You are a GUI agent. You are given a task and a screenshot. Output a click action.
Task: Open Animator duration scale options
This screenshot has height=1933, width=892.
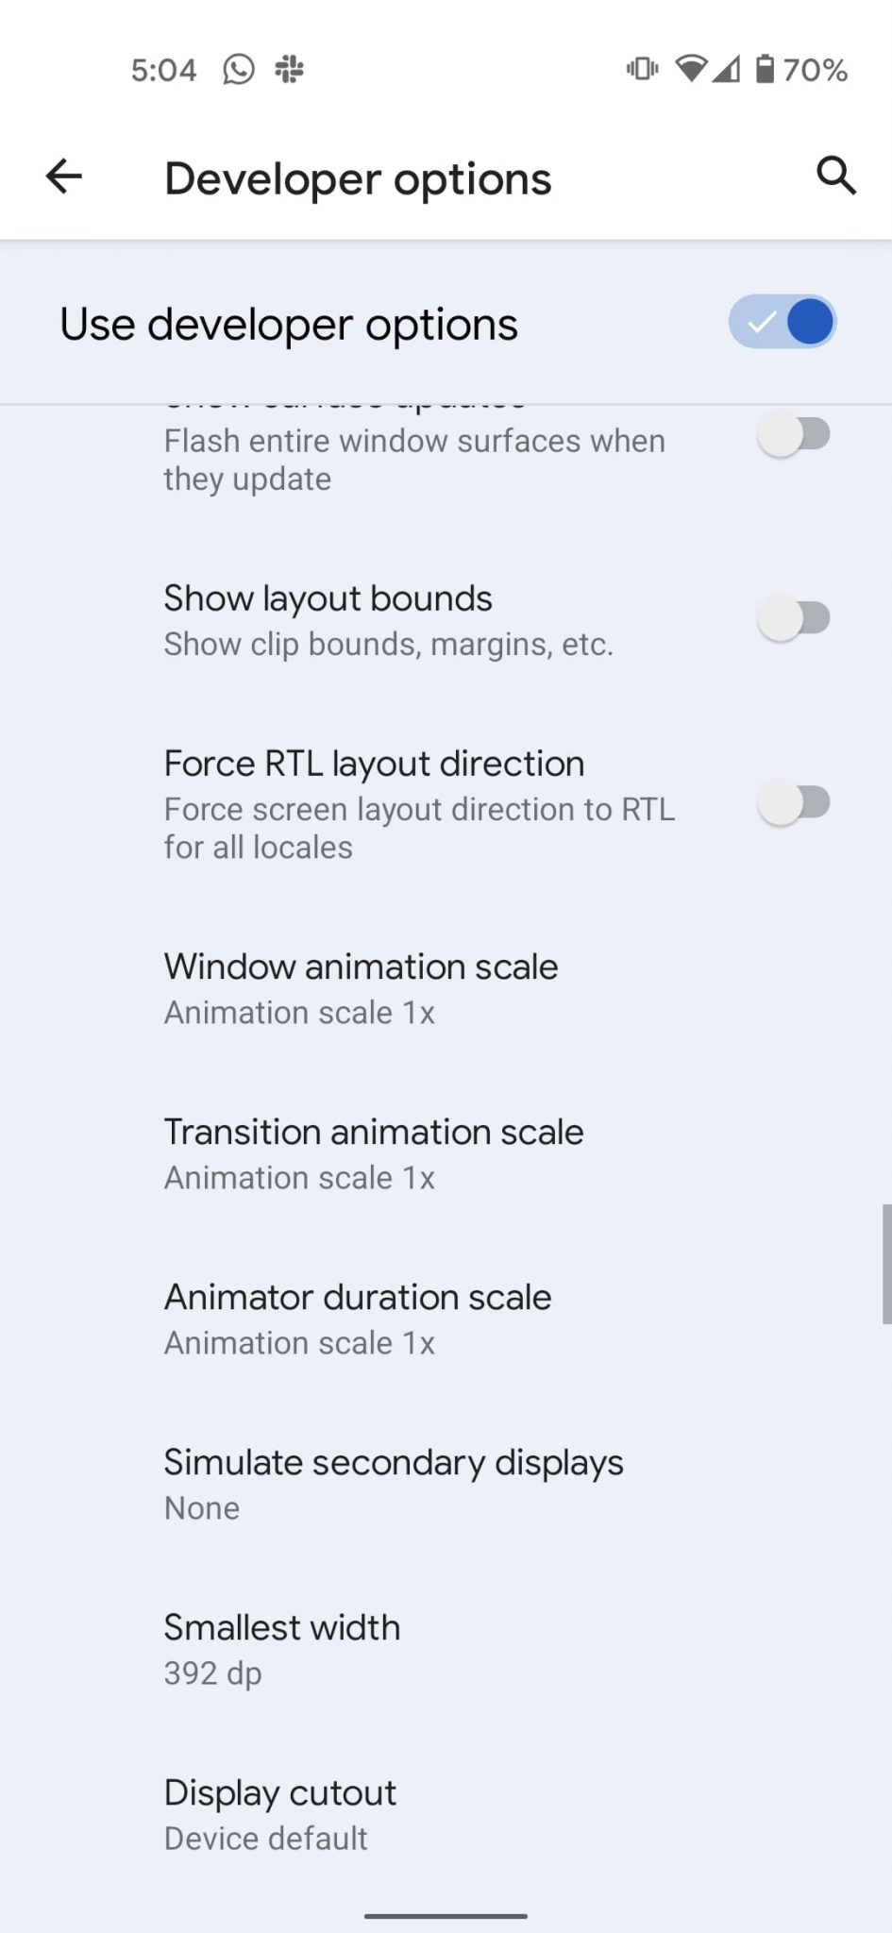[x=358, y=1318]
